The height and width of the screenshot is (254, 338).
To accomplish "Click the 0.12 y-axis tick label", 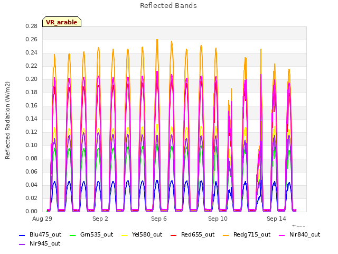I will 32,132.
